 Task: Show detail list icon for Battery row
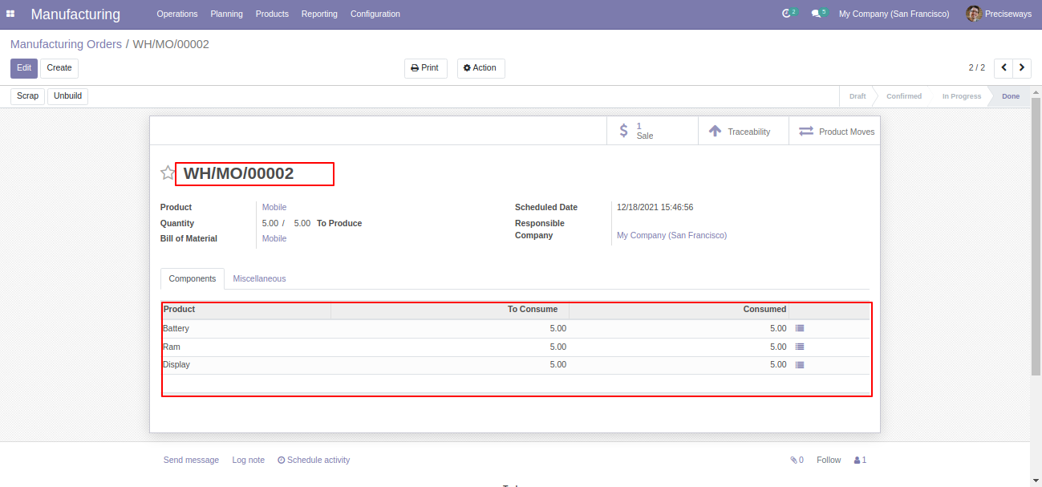point(800,328)
